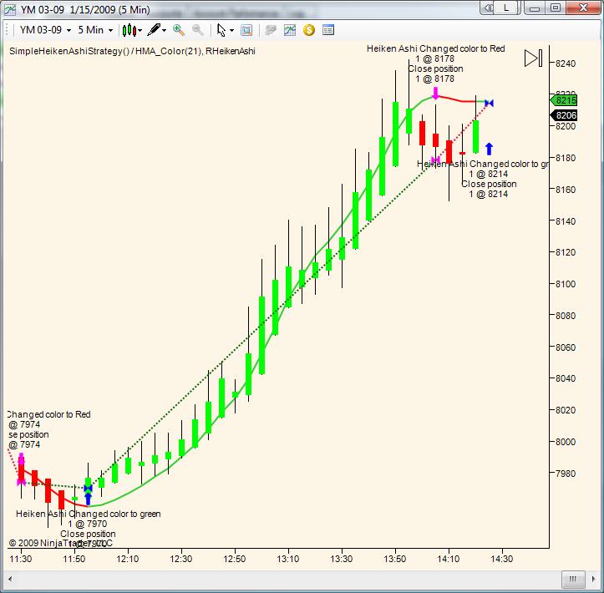This screenshot has width=604, height=593.
Task: Select the drawing pen tool
Action: 154,30
